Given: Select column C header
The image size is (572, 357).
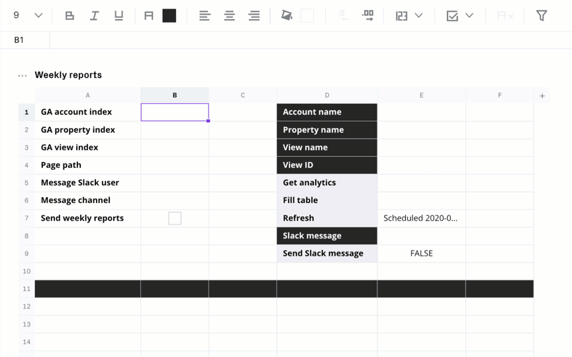Looking at the screenshot, I should 242,95.
